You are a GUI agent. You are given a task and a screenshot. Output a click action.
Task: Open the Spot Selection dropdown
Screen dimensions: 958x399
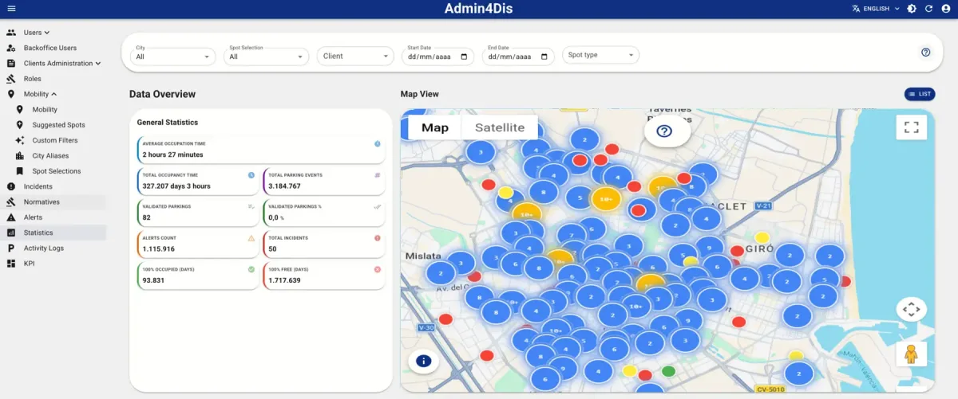click(x=266, y=55)
